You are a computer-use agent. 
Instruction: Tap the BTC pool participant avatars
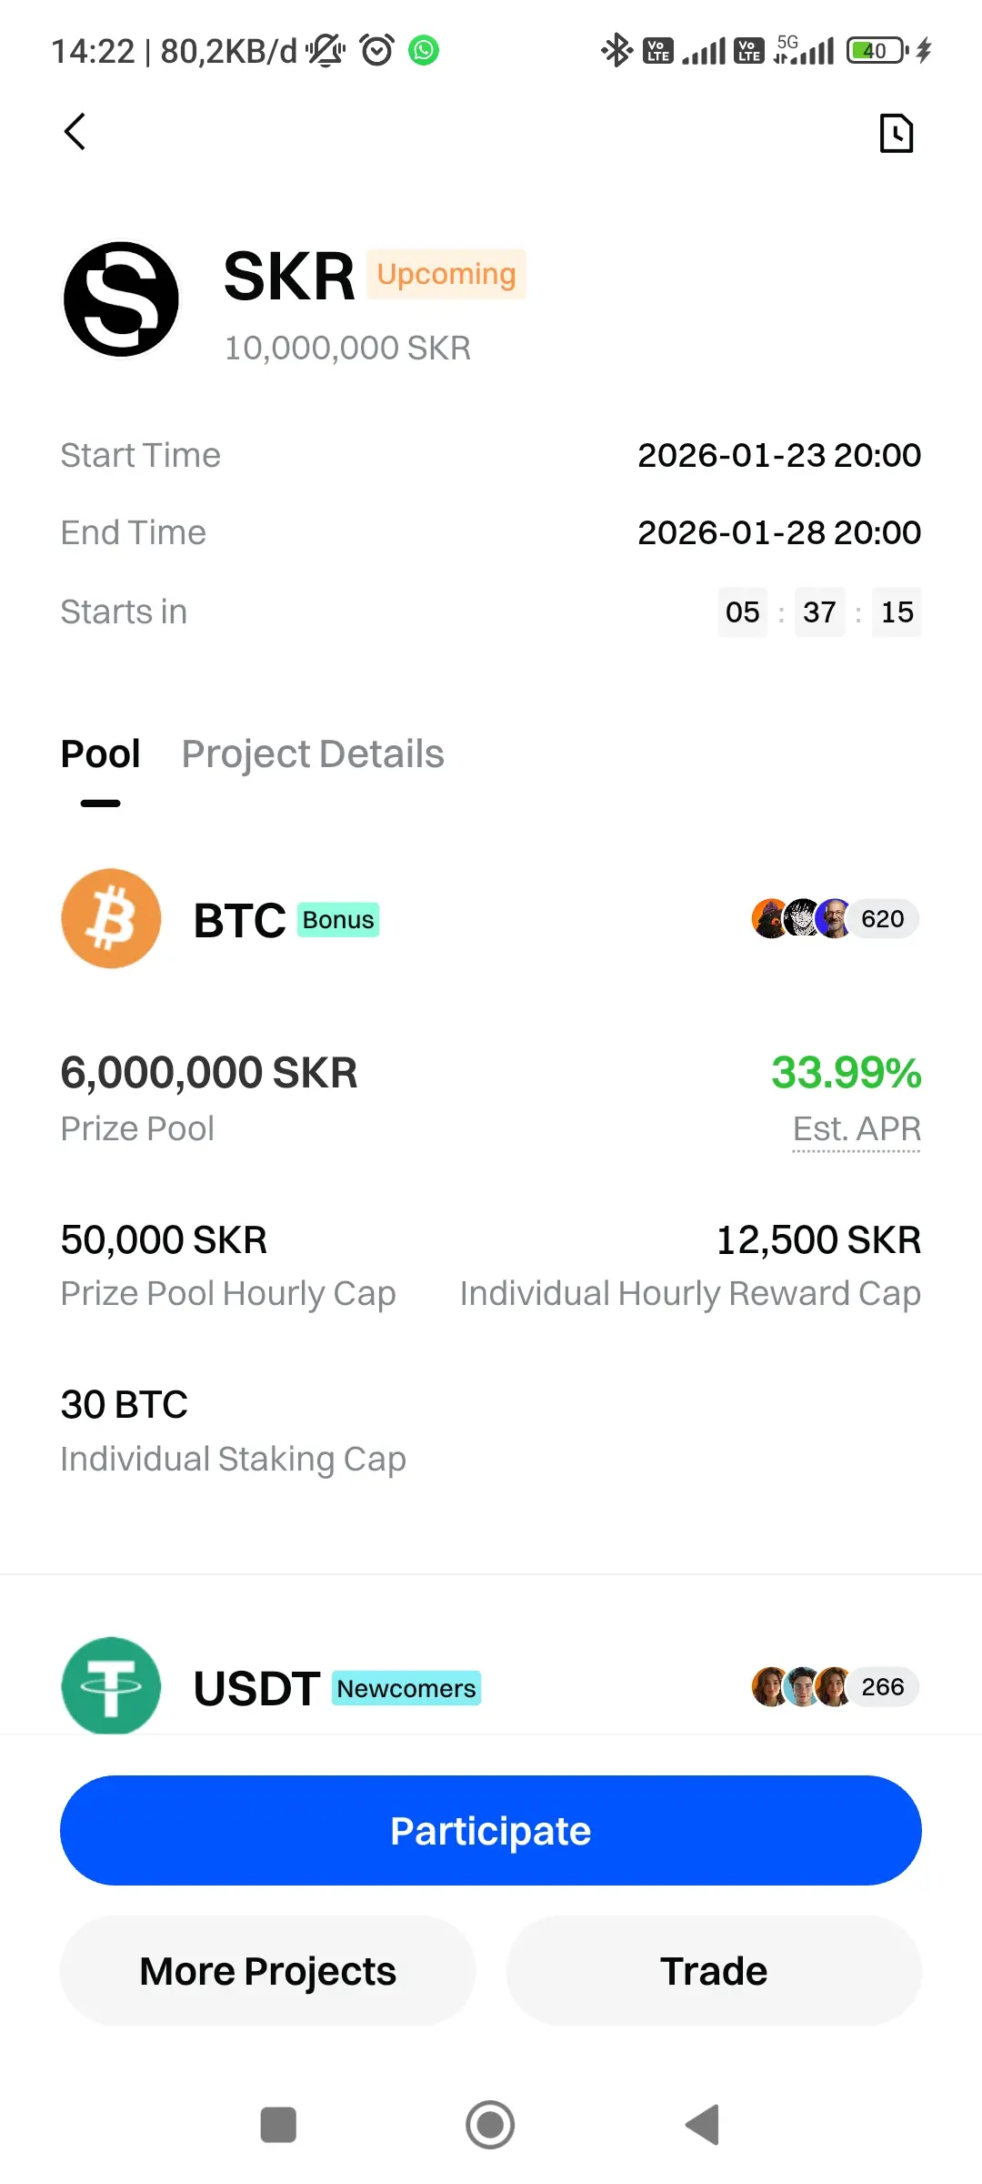click(x=834, y=919)
